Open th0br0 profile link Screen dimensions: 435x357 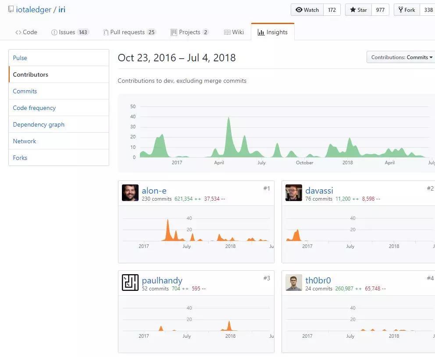(x=318, y=280)
